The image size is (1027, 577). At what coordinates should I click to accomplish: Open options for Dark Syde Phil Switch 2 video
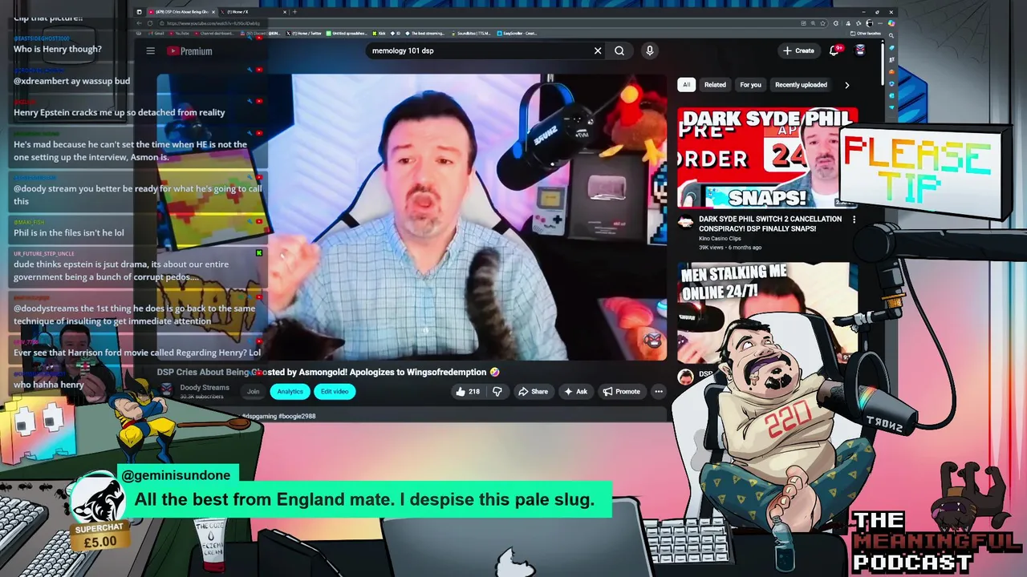click(x=854, y=220)
